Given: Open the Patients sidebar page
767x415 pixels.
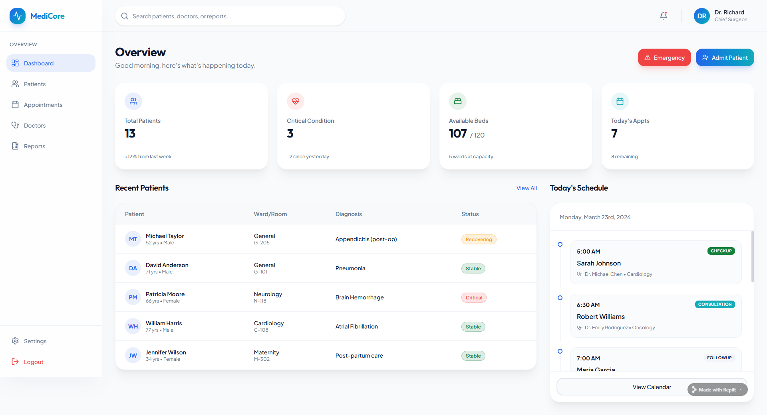Looking at the screenshot, I should [35, 84].
